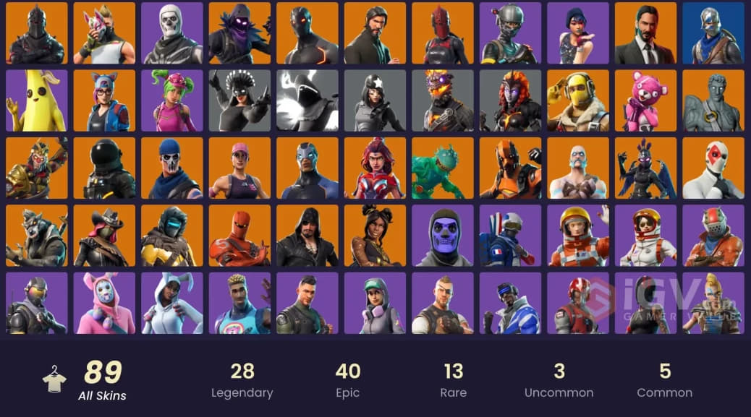Show the 3 Uncommon skins
The width and height of the screenshot is (751, 417).
point(559,380)
